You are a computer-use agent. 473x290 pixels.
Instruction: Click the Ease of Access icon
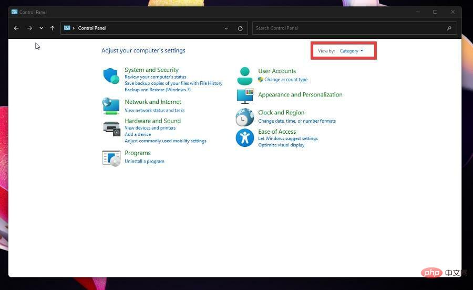[244, 138]
